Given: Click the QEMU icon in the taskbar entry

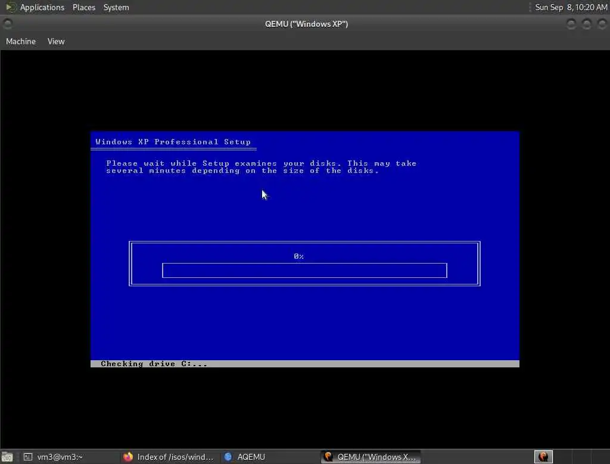Looking at the screenshot, I should pos(328,457).
